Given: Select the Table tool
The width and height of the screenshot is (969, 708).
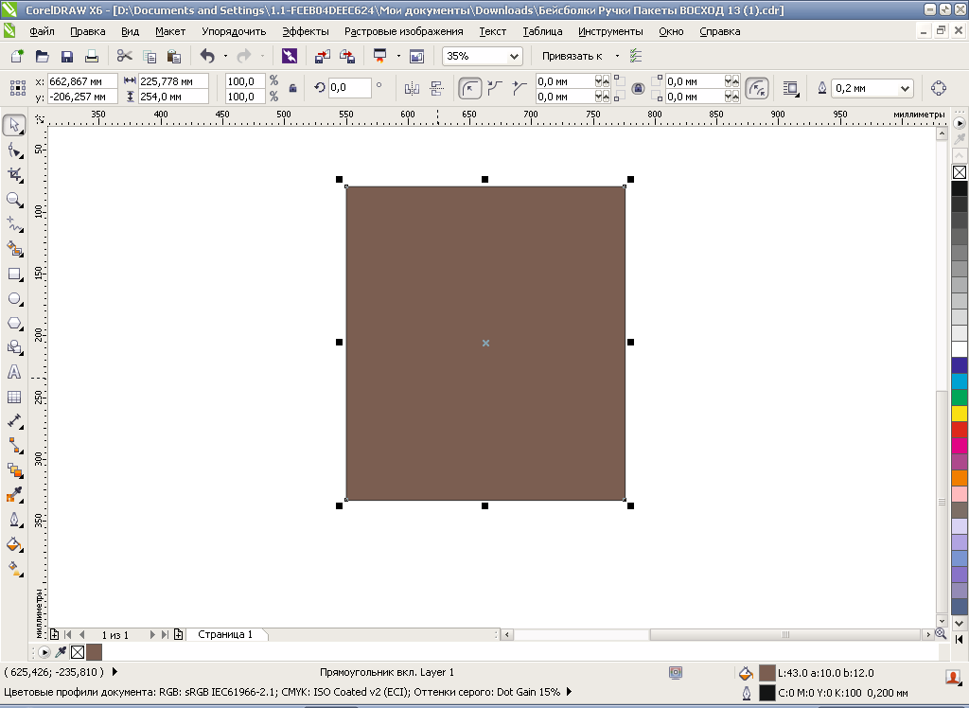Looking at the screenshot, I should [x=14, y=397].
